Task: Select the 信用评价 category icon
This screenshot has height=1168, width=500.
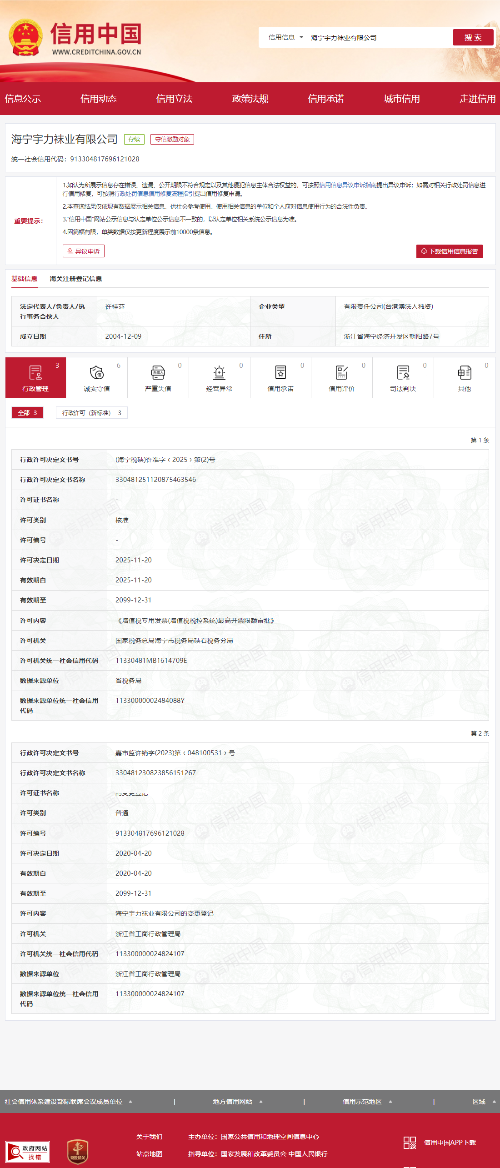Action: [x=342, y=378]
